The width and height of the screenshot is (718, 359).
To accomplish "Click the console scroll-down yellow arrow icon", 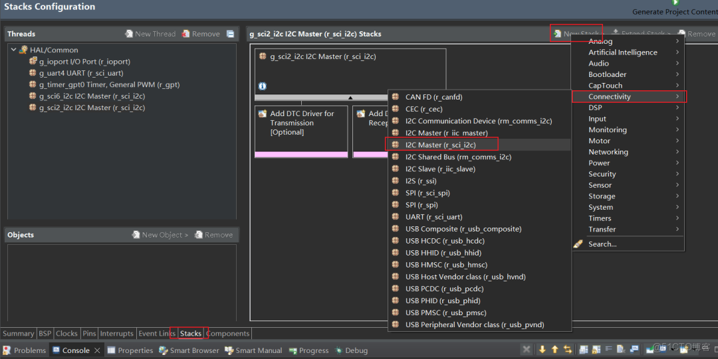I will [542, 350].
